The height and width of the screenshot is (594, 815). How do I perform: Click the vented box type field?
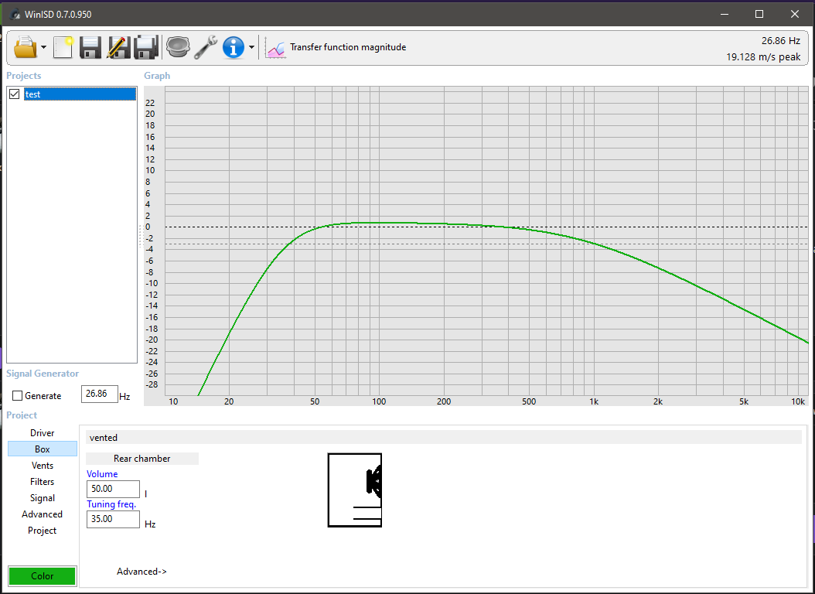point(444,438)
